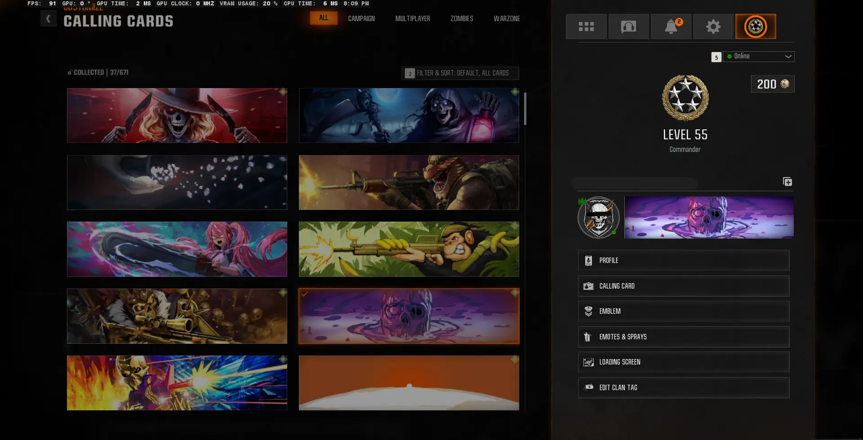Switch to the Campaign tab
This screenshot has height=440, width=863.
(361, 18)
